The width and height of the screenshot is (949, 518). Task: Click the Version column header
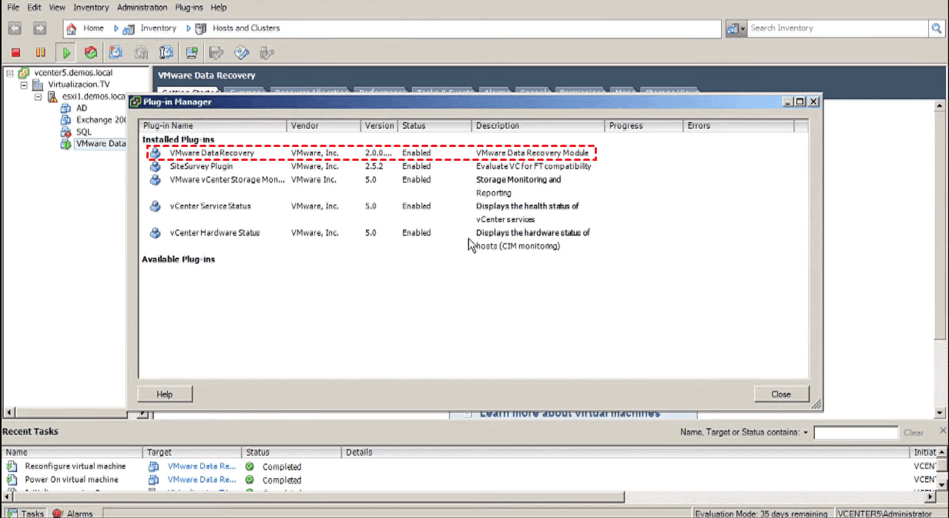pyautogui.click(x=380, y=125)
